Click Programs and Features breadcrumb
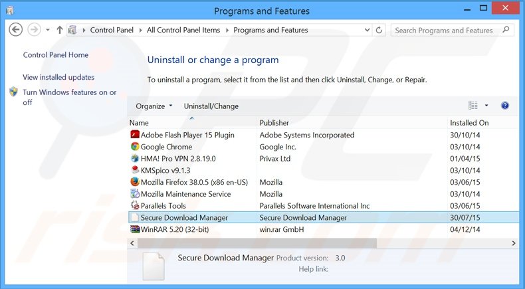The image size is (525, 289). (x=270, y=30)
